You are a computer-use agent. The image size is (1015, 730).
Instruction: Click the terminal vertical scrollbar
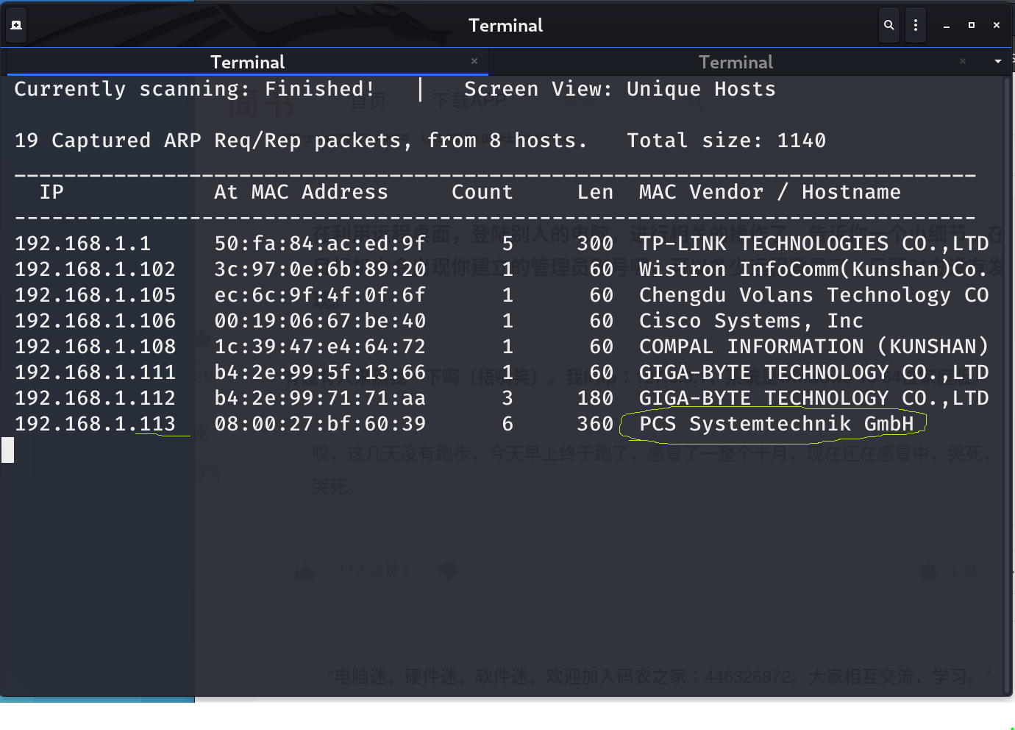tap(1007, 383)
